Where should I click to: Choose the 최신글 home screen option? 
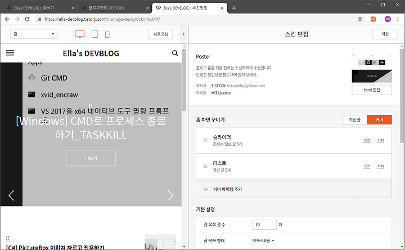point(354,120)
